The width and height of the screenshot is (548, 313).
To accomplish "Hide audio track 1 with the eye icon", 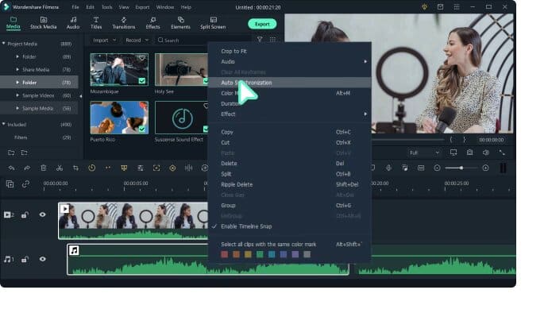I will pos(43,259).
